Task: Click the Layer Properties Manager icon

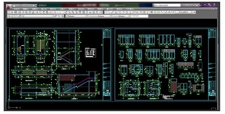Action: pos(9,16)
